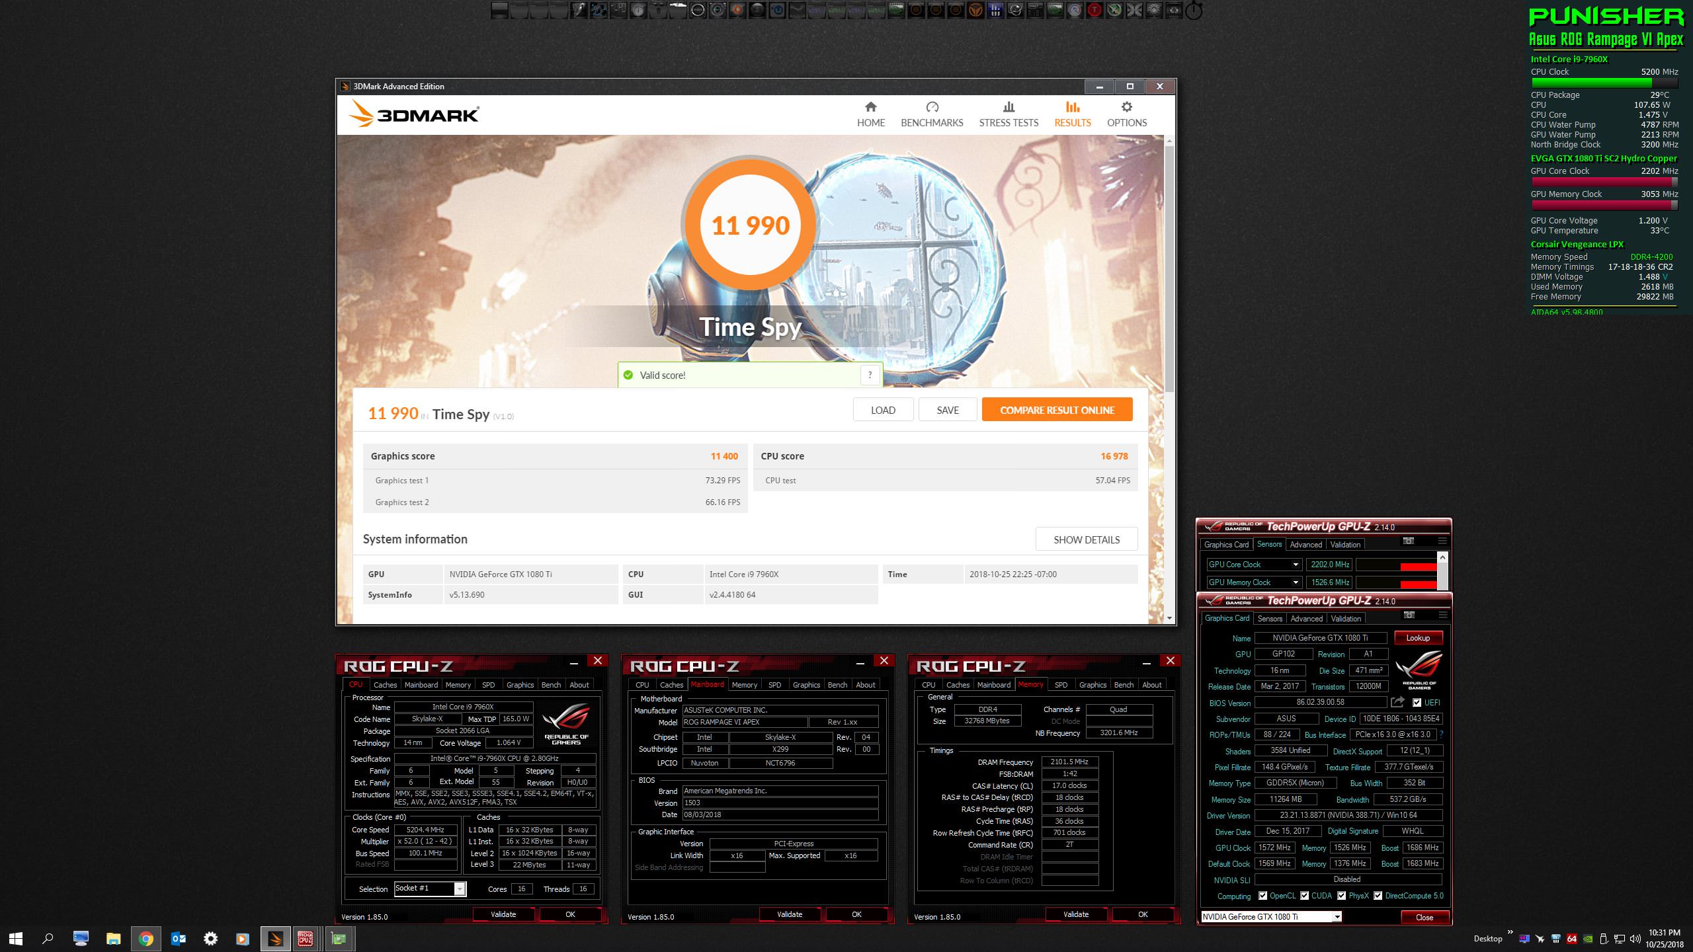Image resolution: width=1693 pixels, height=952 pixels.
Task: Click the Desktop toolbar label on taskbar
Action: (1488, 939)
